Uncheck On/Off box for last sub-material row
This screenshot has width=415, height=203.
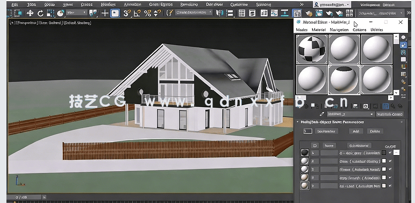pos(390,186)
